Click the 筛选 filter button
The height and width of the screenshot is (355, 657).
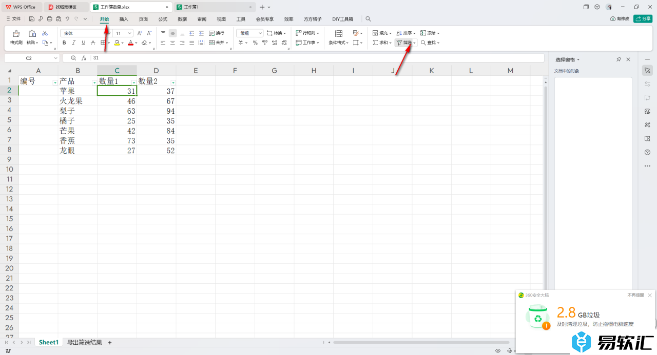coord(403,43)
